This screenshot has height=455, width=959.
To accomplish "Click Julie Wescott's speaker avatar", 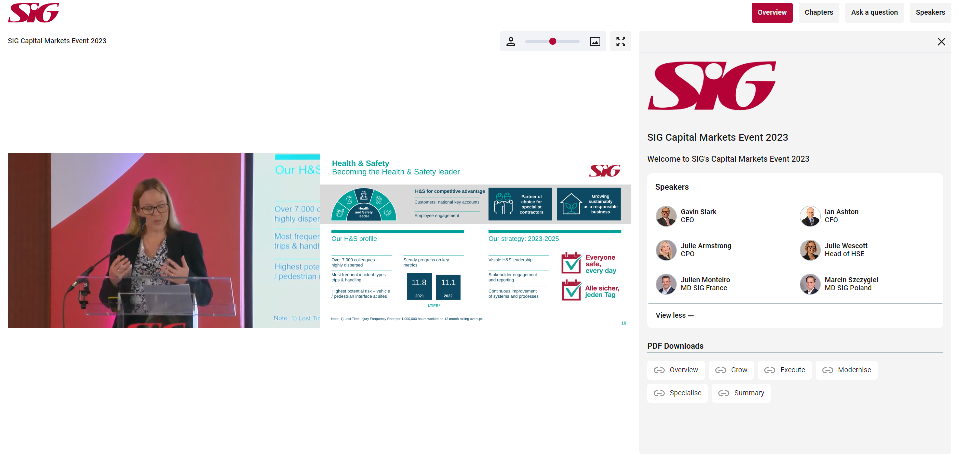I will 810,250.
